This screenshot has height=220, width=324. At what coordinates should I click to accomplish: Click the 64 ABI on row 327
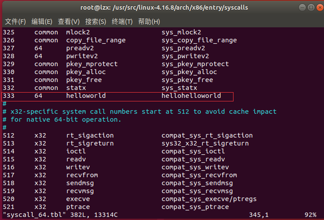tap(38, 48)
